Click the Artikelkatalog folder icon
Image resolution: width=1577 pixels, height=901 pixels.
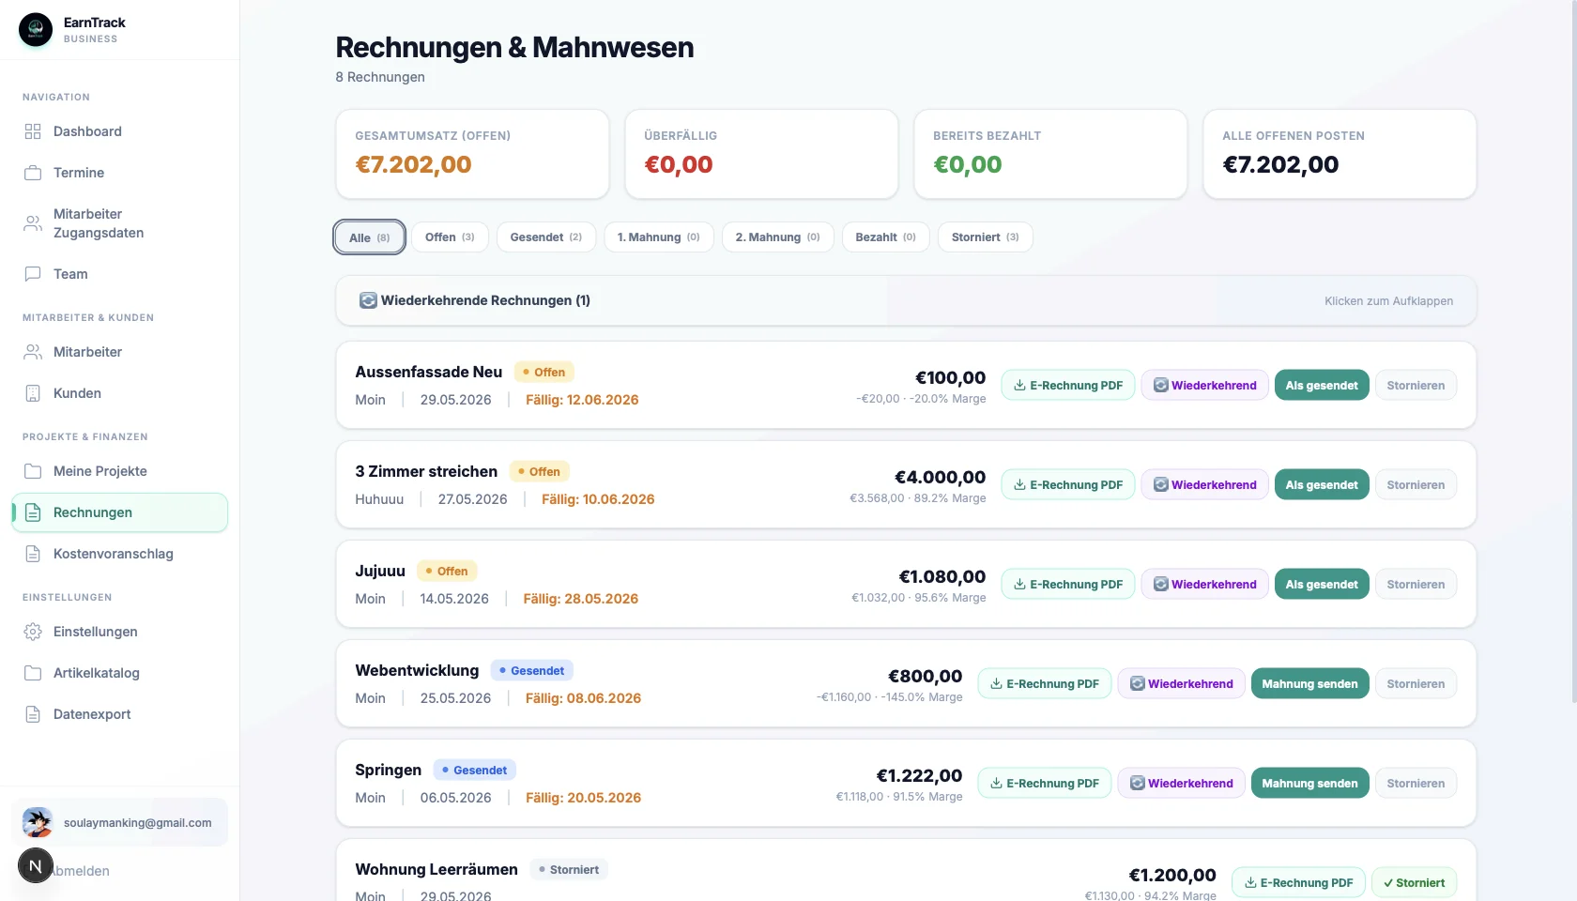(x=33, y=673)
